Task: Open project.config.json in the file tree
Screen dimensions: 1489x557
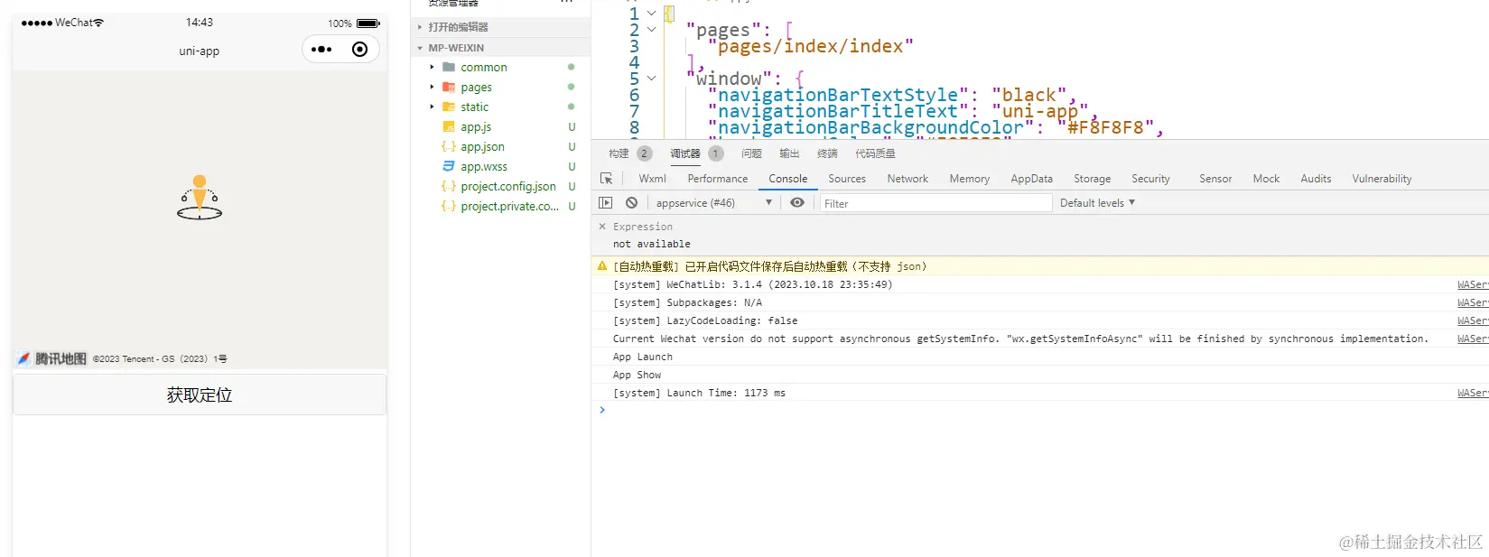Action: tap(508, 186)
